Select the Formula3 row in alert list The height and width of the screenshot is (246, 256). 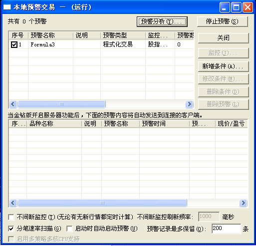pos(101,44)
